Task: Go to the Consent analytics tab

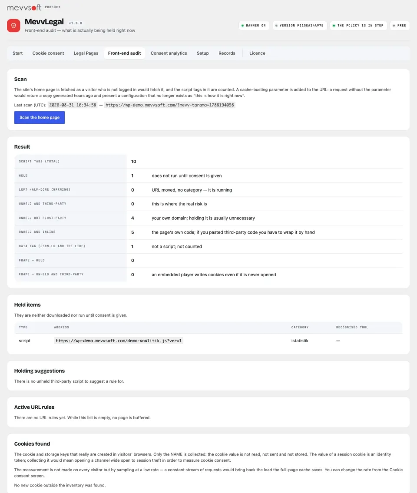Action: pyautogui.click(x=169, y=53)
